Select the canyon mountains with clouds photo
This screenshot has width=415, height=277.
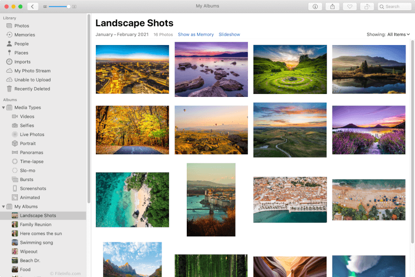132,259
